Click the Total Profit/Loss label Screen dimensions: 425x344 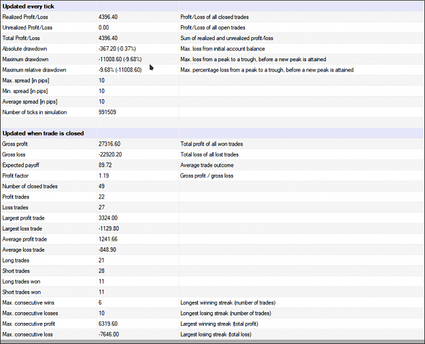click(x=21, y=38)
